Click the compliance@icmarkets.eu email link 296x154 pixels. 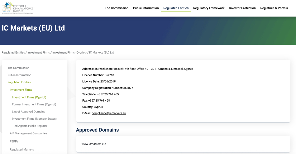point(109,113)
